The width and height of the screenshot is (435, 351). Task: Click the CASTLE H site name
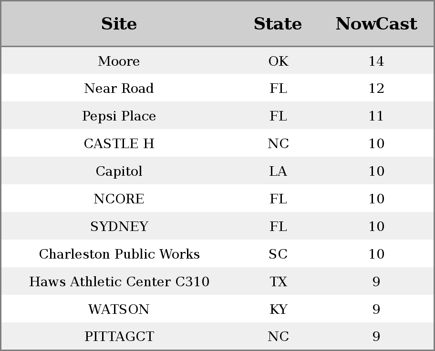[119, 143]
